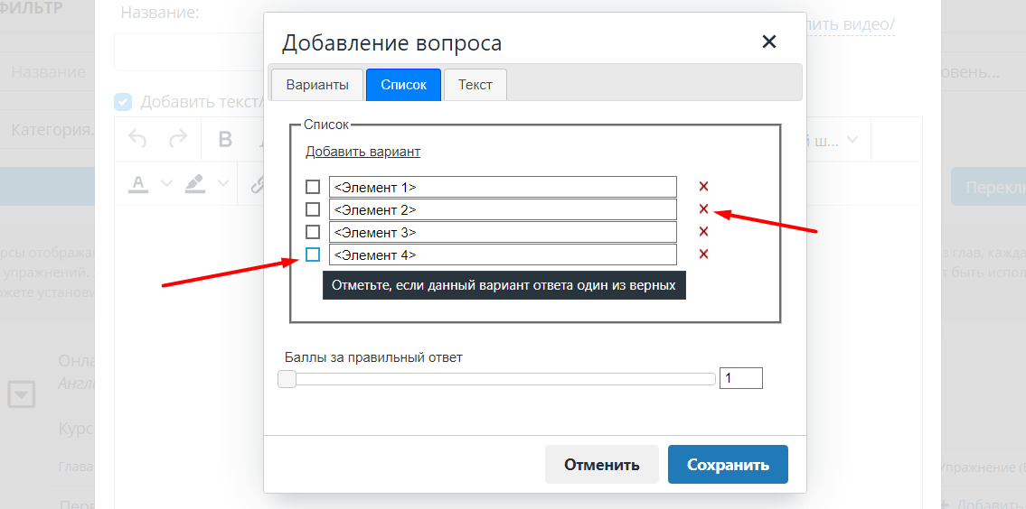This screenshot has height=509, width=1026.
Task: Select the font color icon in the background editor
Action: coord(137,183)
